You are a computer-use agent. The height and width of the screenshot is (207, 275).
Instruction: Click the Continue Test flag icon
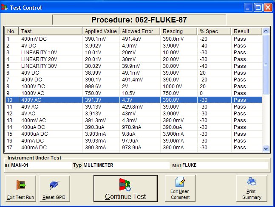click(125, 184)
